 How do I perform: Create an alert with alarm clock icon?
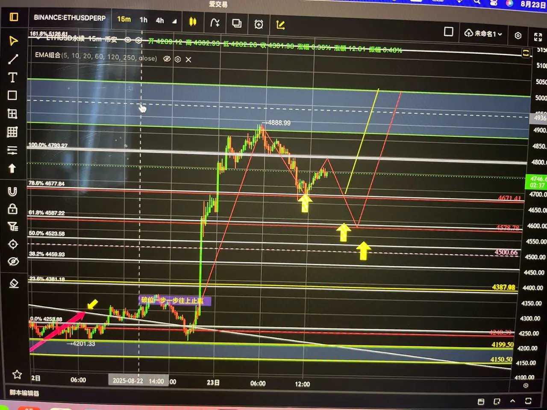(259, 24)
